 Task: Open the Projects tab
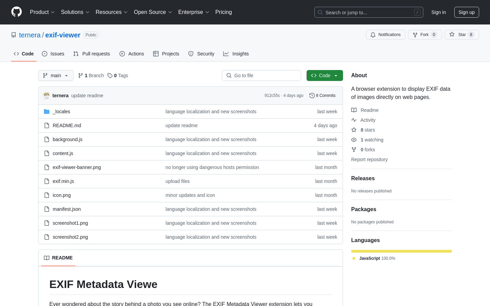tap(166, 54)
